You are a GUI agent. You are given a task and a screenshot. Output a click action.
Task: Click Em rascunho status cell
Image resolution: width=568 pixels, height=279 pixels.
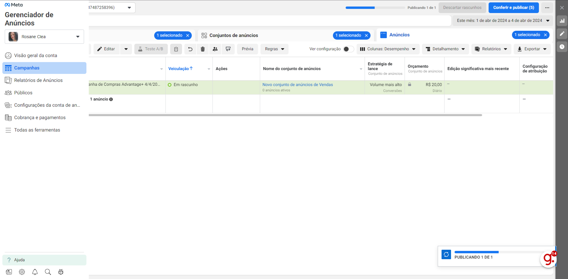point(189,87)
